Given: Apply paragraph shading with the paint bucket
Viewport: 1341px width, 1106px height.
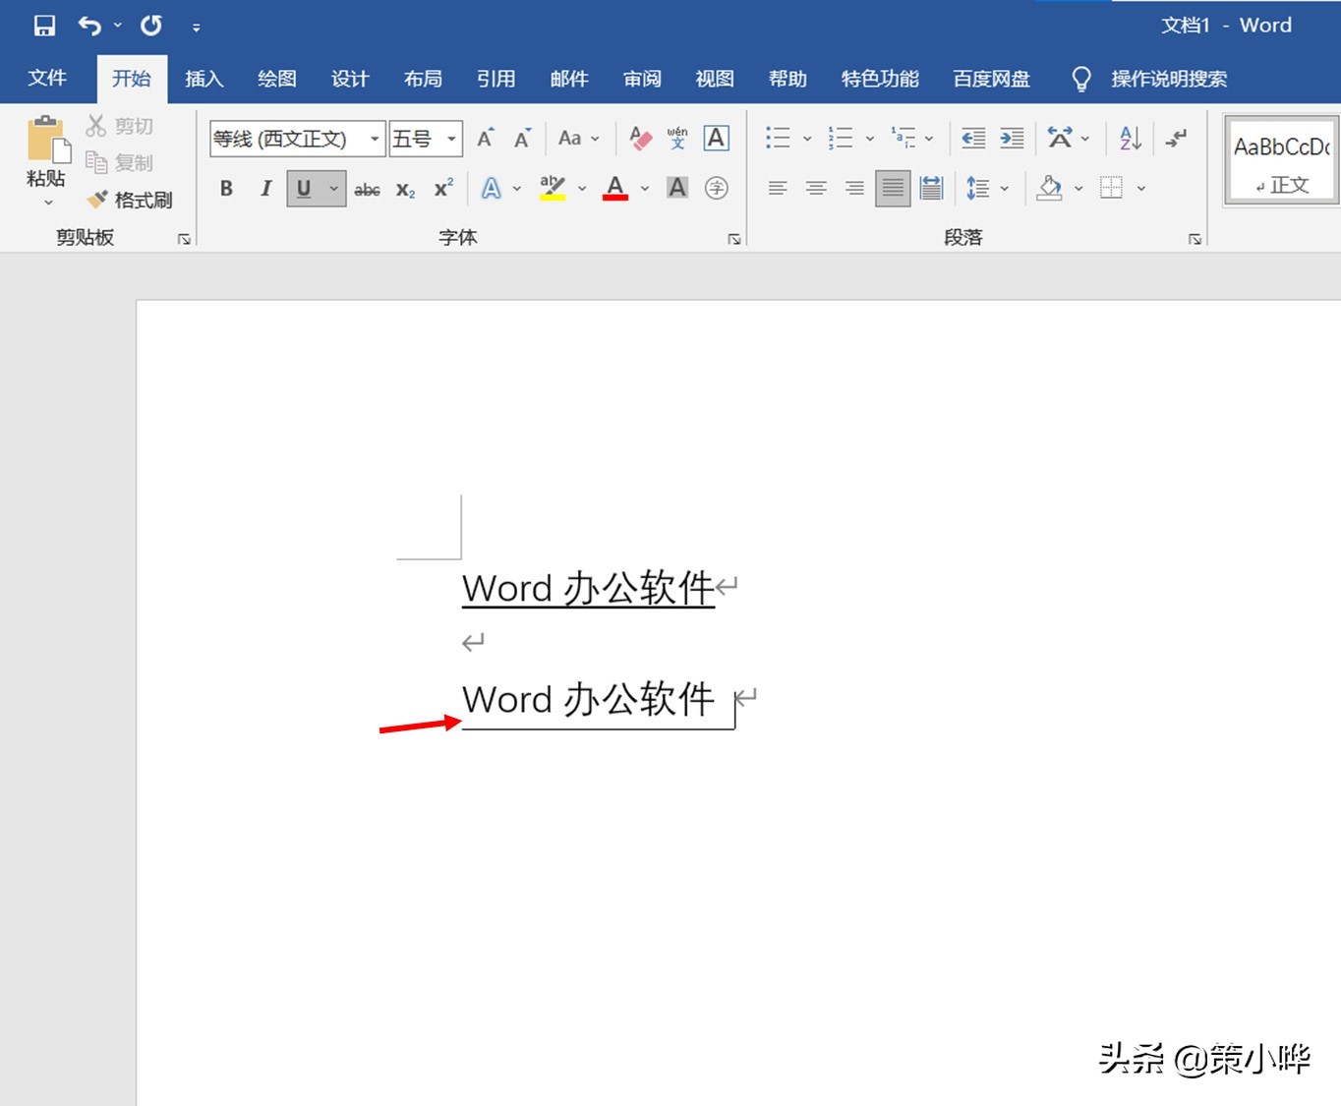Looking at the screenshot, I should (1050, 188).
